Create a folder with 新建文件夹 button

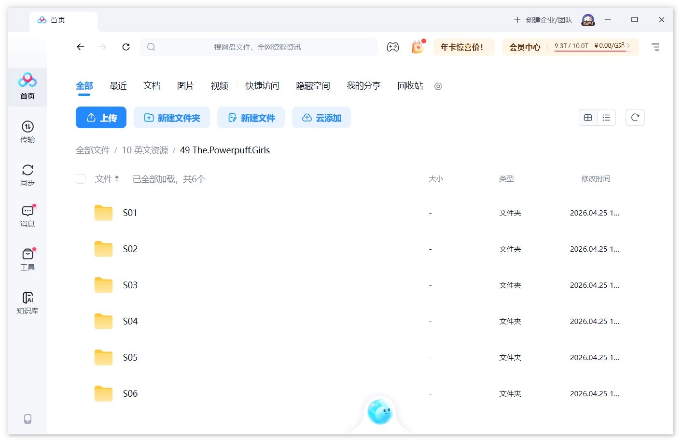[172, 117]
